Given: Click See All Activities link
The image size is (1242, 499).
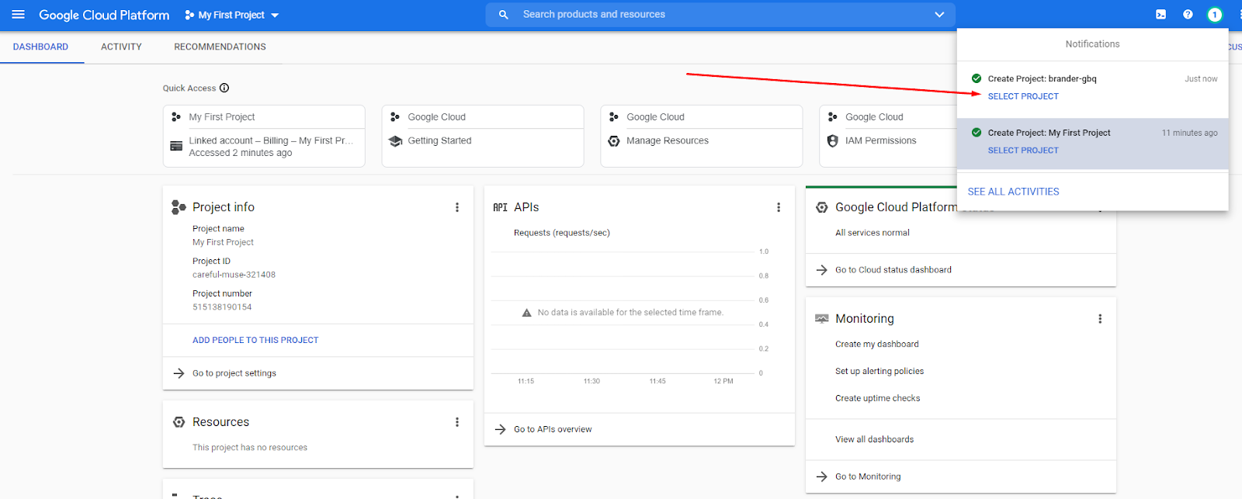Looking at the screenshot, I should [x=1013, y=192].
